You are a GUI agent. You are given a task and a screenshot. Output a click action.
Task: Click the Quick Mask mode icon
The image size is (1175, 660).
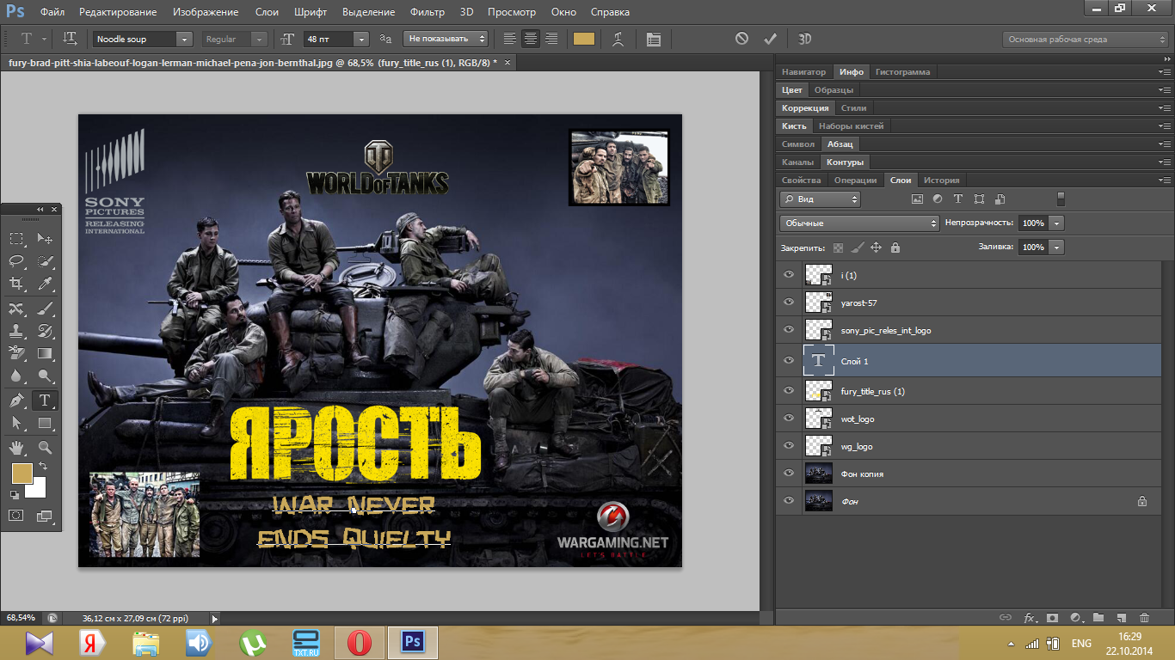tap(16, 515)
